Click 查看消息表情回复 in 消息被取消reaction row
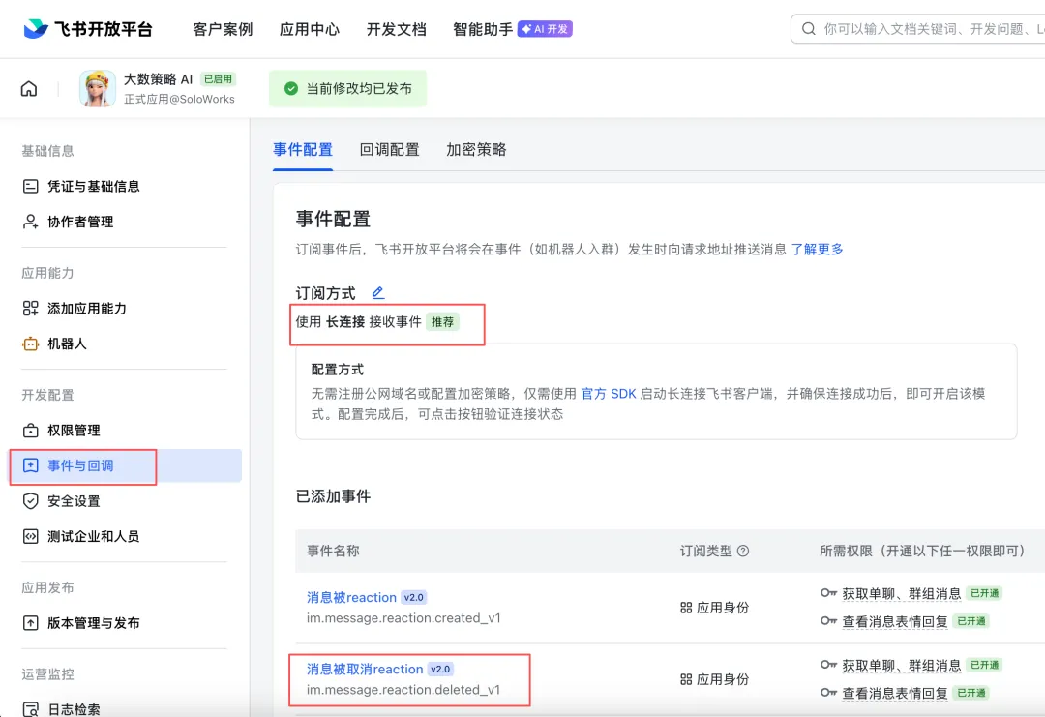This screenshot has width=1045, height=717. pos(894,693)
